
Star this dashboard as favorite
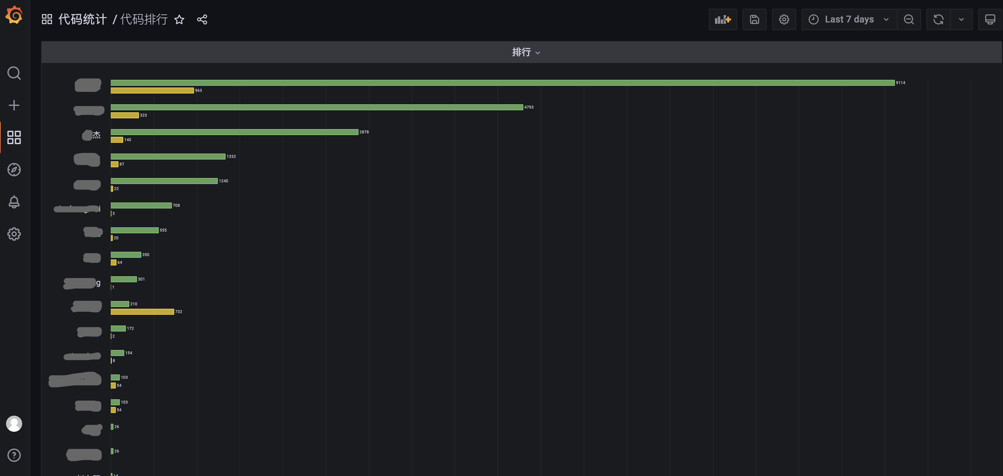click(179, 19)
